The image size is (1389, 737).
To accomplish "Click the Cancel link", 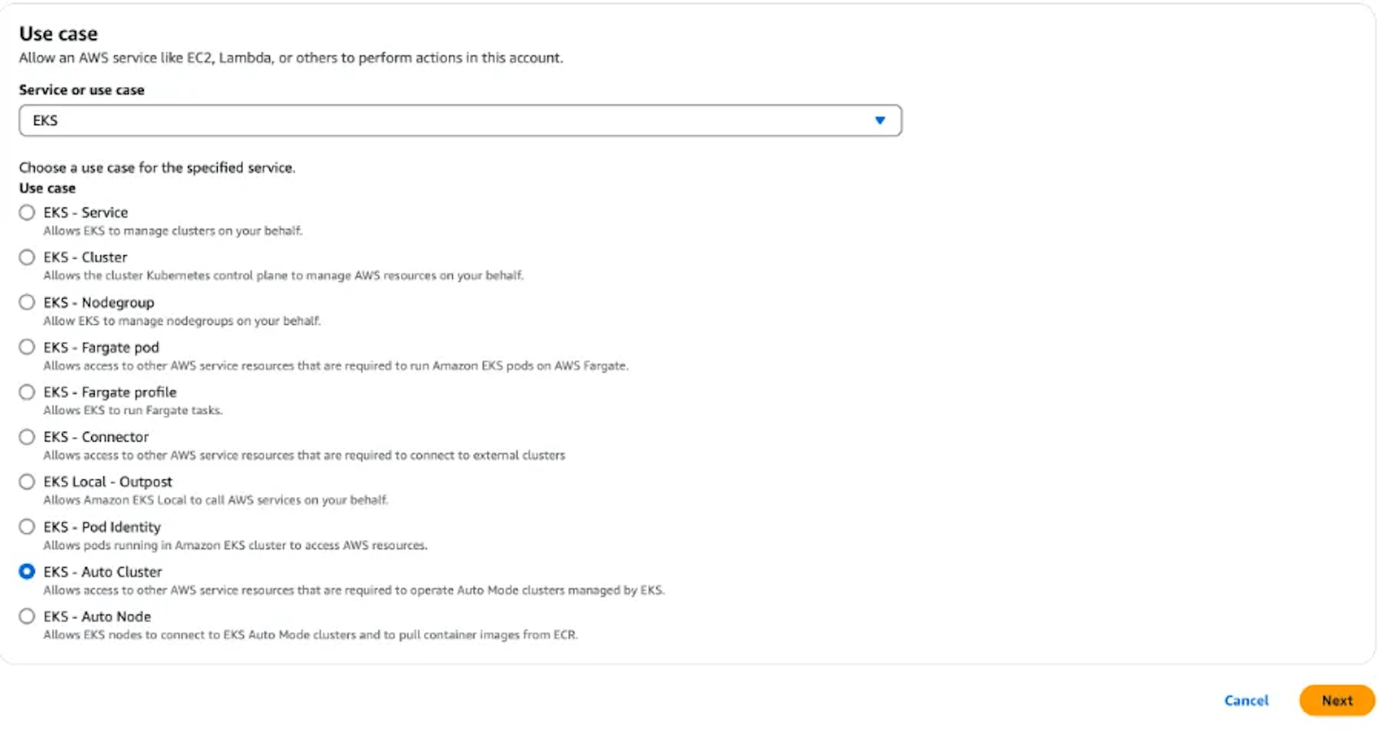I will (x=1246, y=700).
